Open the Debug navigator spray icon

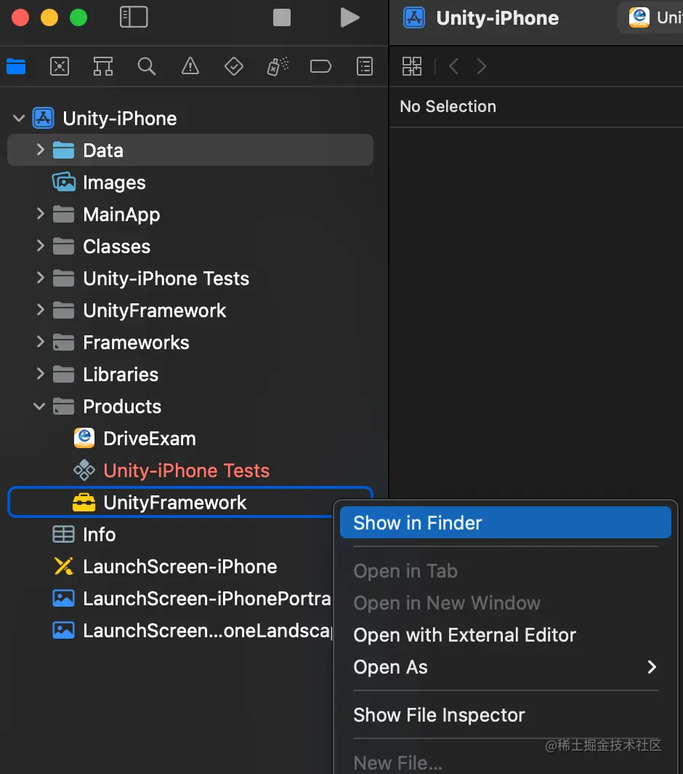click(278, 66)
